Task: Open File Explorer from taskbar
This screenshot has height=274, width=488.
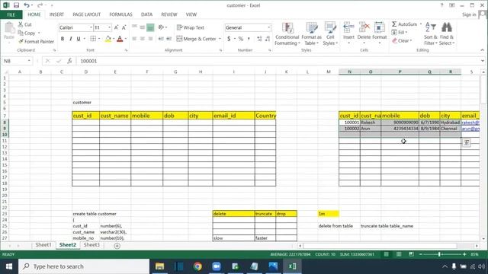Action: click(159, 266)
